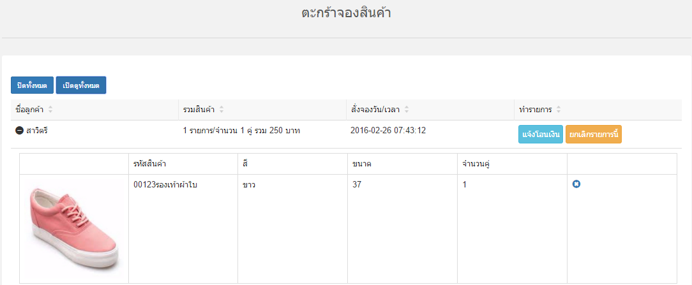This screenshot has width=692, height=285.
Task: Click the จำนวนคู่ column header
Action: [477, 164]
